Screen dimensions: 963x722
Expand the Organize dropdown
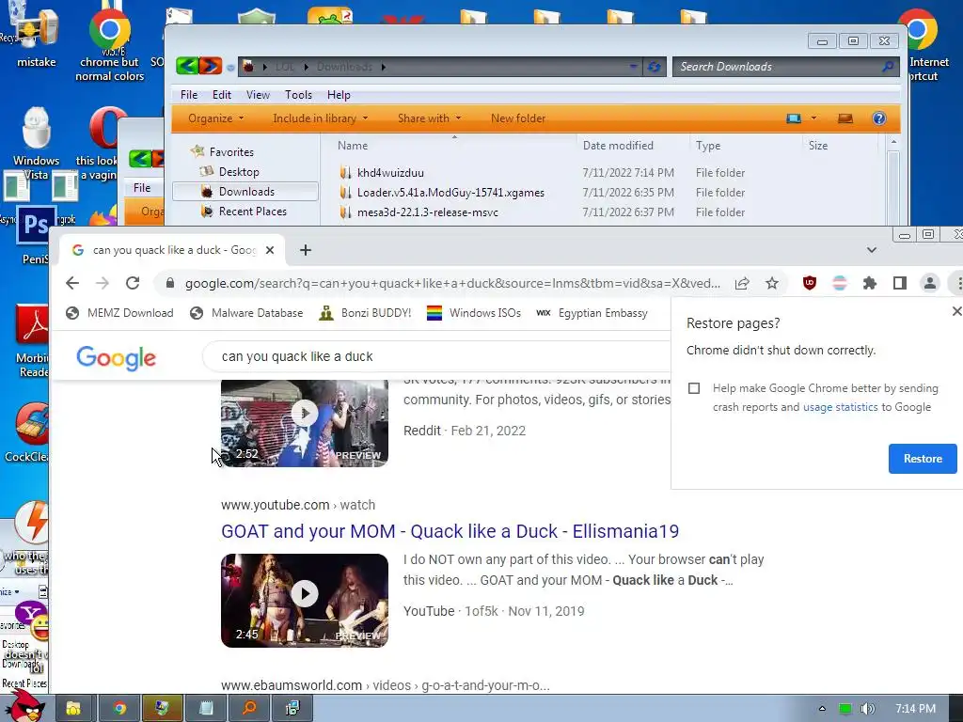click(x=215, y=118)
